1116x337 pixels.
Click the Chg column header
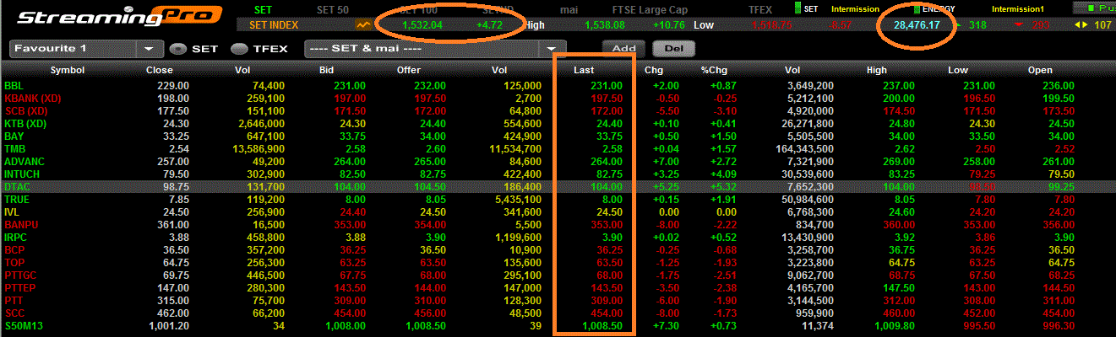pyautogui.click(x=654, y=71)
